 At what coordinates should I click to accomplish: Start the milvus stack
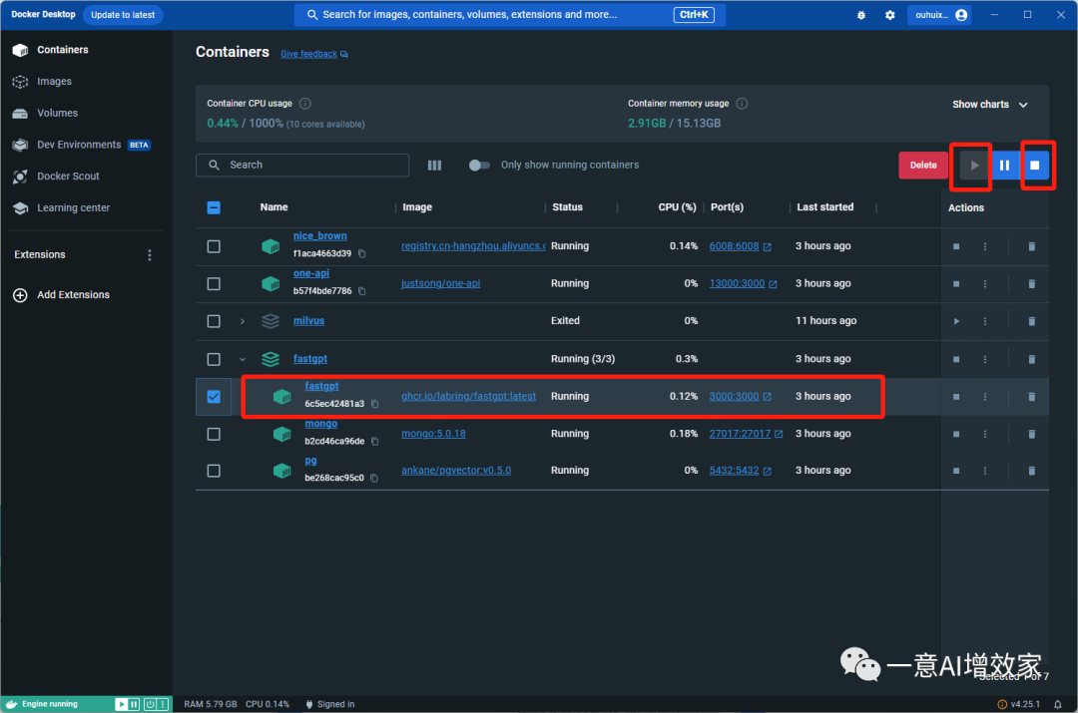click(955, 321)
